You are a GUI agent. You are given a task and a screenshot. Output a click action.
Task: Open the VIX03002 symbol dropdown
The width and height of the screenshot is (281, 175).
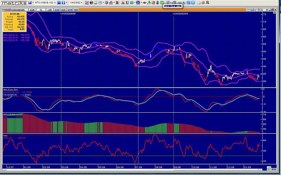(x=82, y=3)
